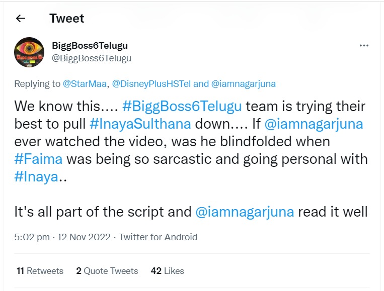
Task: View the 11 Retweets list
Action: tap(40, 271)
